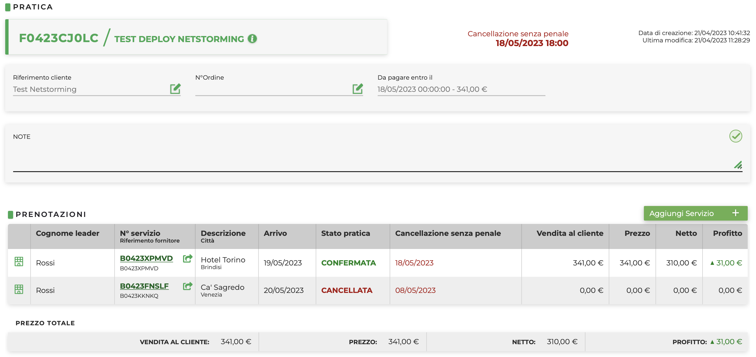Click the Profitto column header

click(727, 233)
